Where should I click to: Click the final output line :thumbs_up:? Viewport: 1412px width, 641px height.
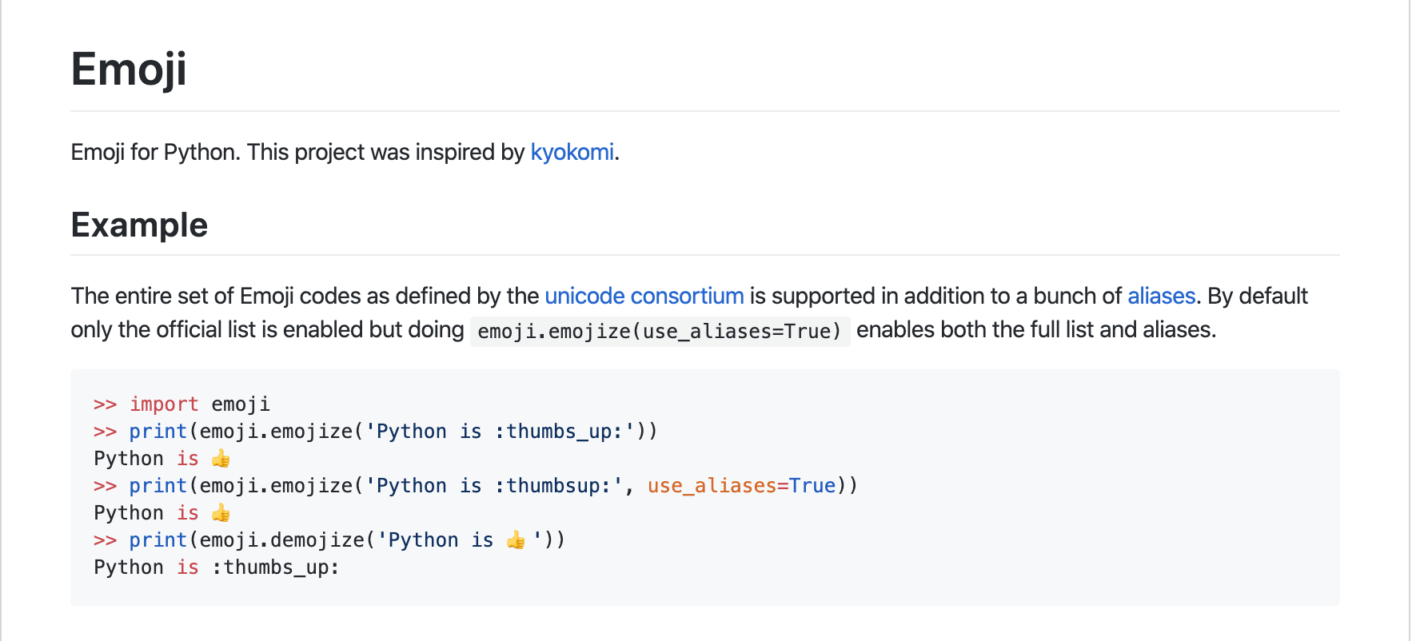pos(275,567)
